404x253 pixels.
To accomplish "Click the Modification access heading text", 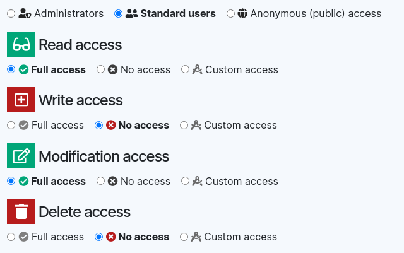I will (x=104, y=156).
